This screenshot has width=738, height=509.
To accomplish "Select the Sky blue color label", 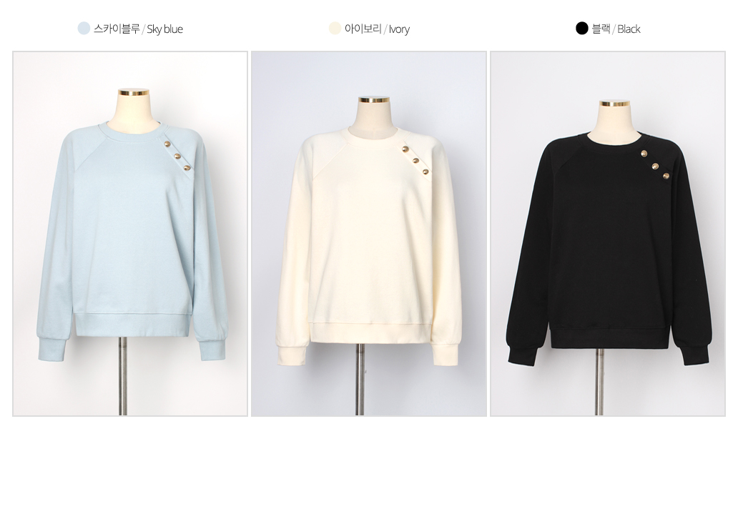I will tap(139, 29).
